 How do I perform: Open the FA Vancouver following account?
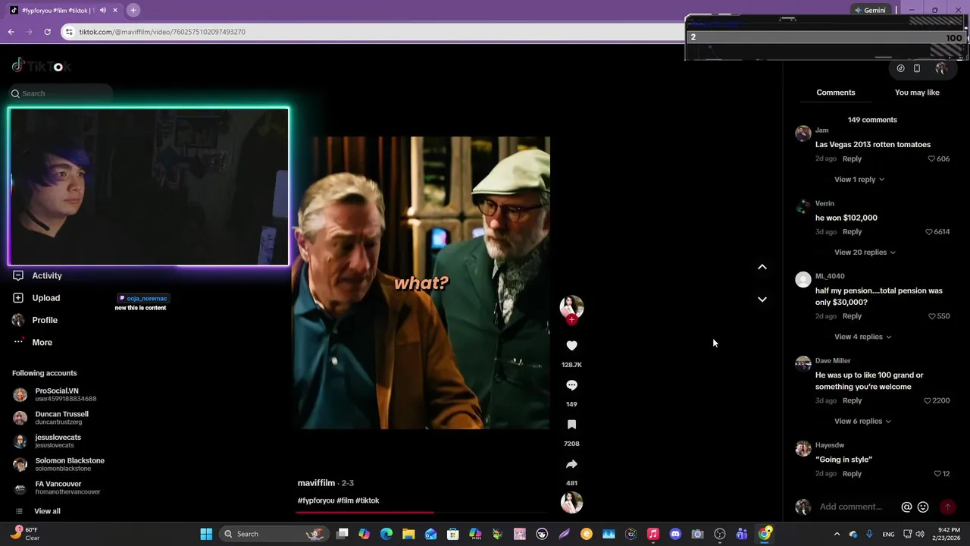(x=57, y=488)
